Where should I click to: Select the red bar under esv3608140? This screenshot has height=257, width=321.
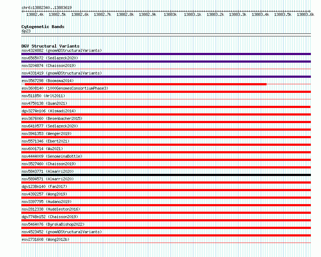point(166,92)
